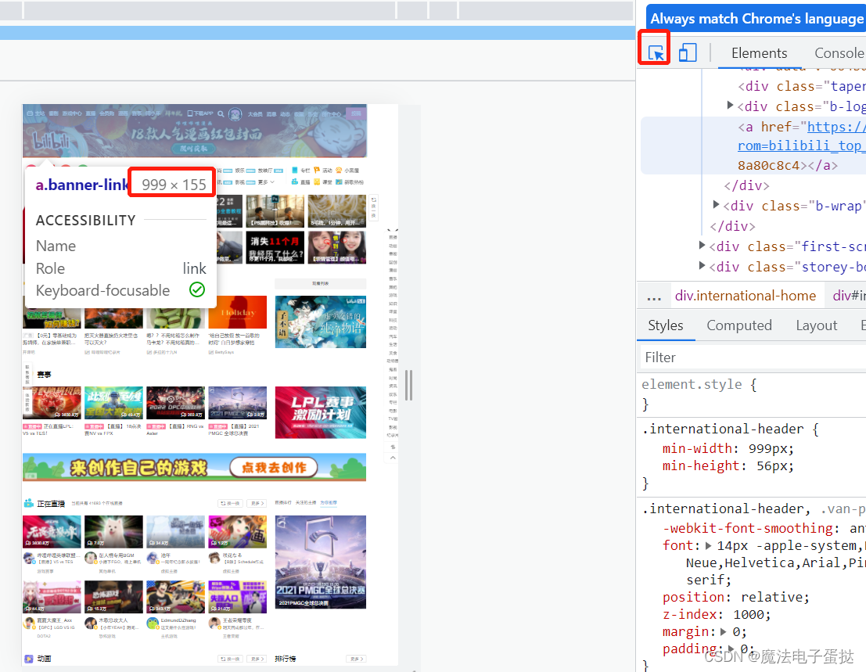Expand the div class="storey-bo node
Image resolution: width=866 pixels, height=672 pixels.
click(702, 266)
